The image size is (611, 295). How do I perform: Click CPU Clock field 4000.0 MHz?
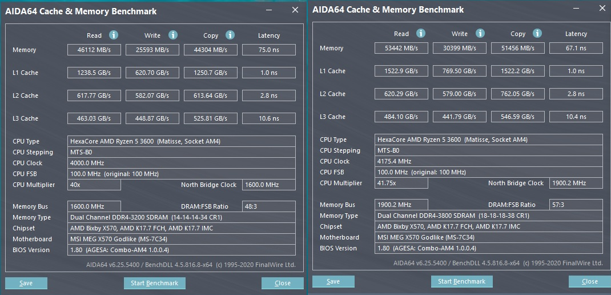[181, 163]
